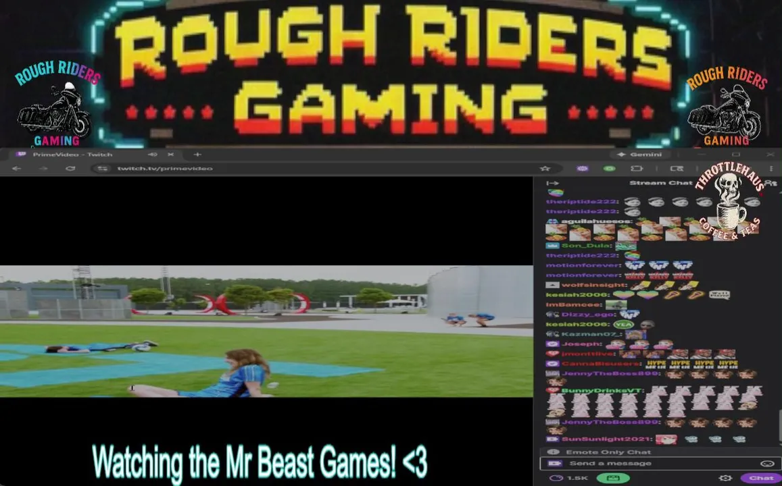Screen dimensions: 782x486
Task: Go forward with the browser forward arrow
Action: coord(43,168)
